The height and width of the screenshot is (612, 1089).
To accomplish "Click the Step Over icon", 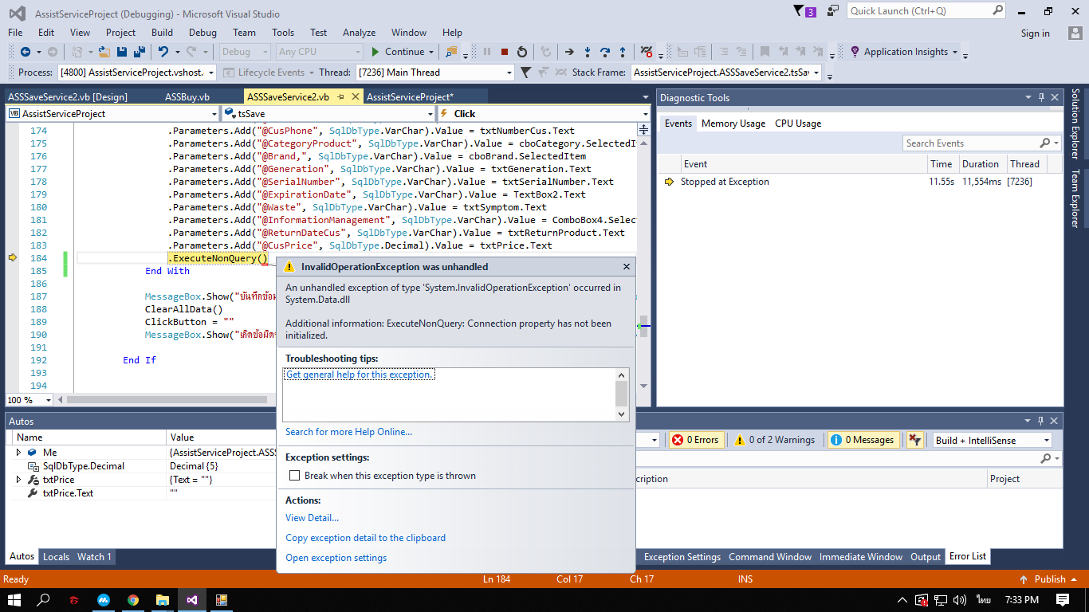I will (x=605, y=52).
